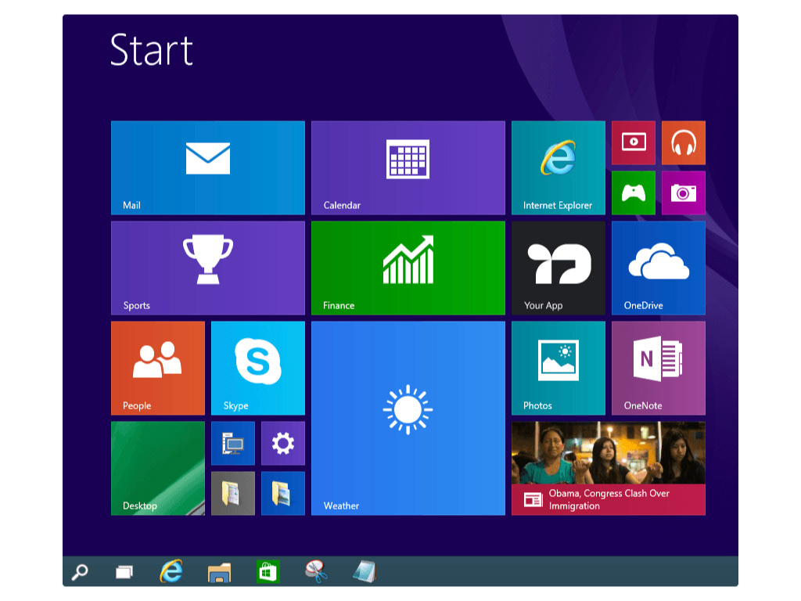Open the Video tile with play icon
The width and height of the screenshot is (801, 601).
(x=634, y=142)
